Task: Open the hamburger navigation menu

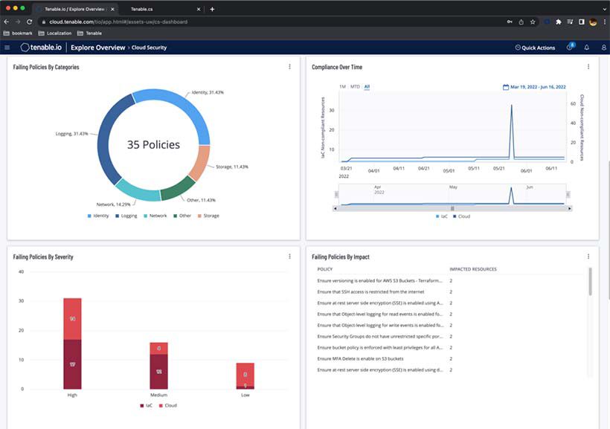Action: tap(7, 48)
